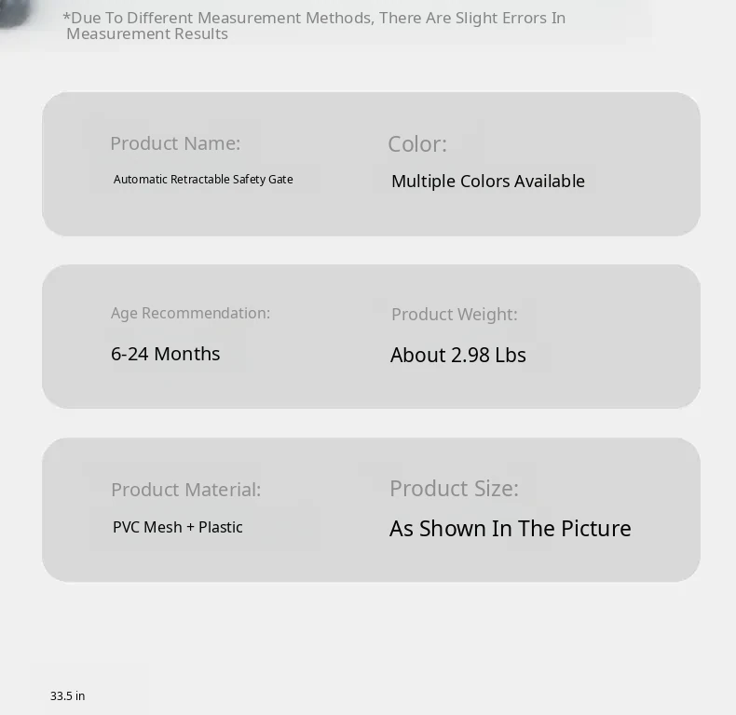736x715 pixels.
Task: Select the 'Color:' heading
Action: click(x=416, y=144)
